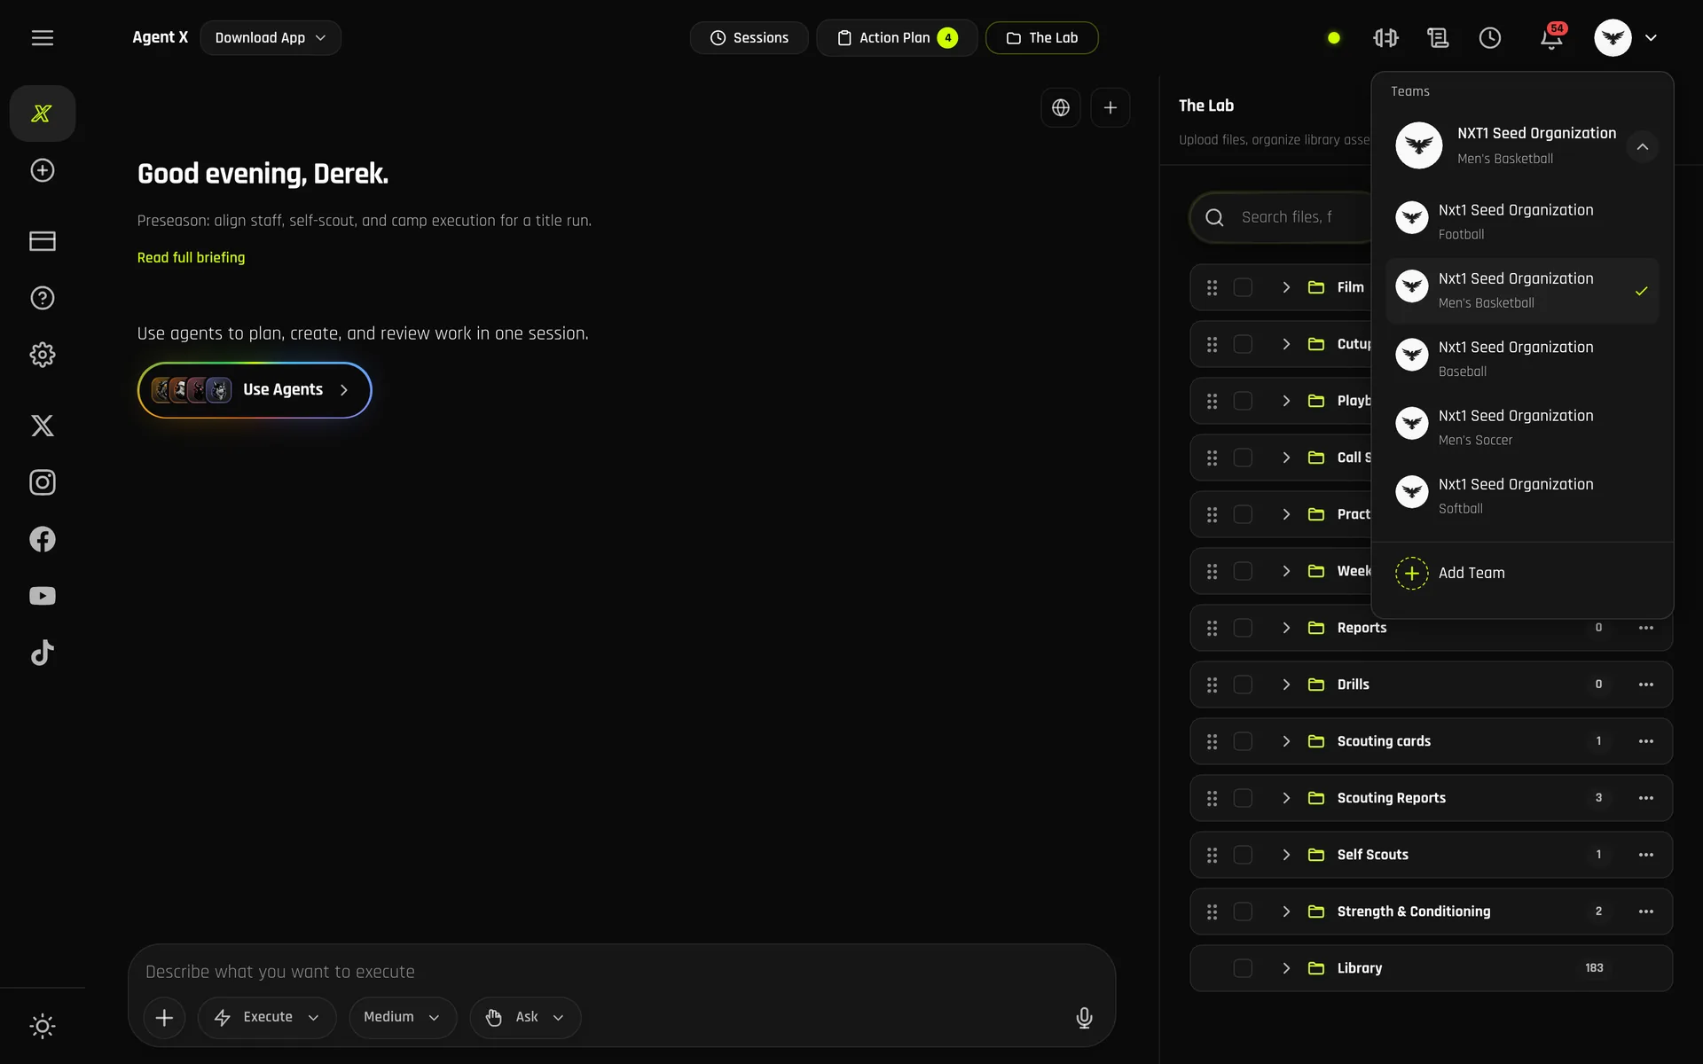Image resolution: width=1703 pixels, height=1064 pixels.
Task: Open the TikTok sidebar icon
Action: [43, 653]
